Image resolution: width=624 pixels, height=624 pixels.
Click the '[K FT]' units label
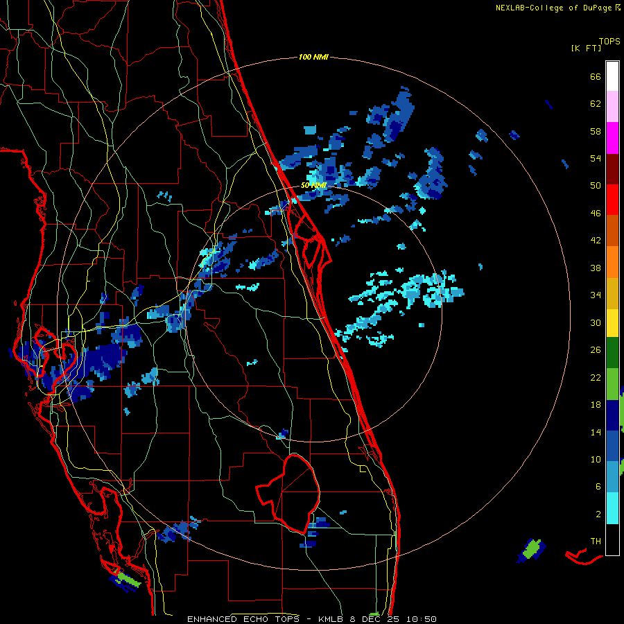[586, 48]
